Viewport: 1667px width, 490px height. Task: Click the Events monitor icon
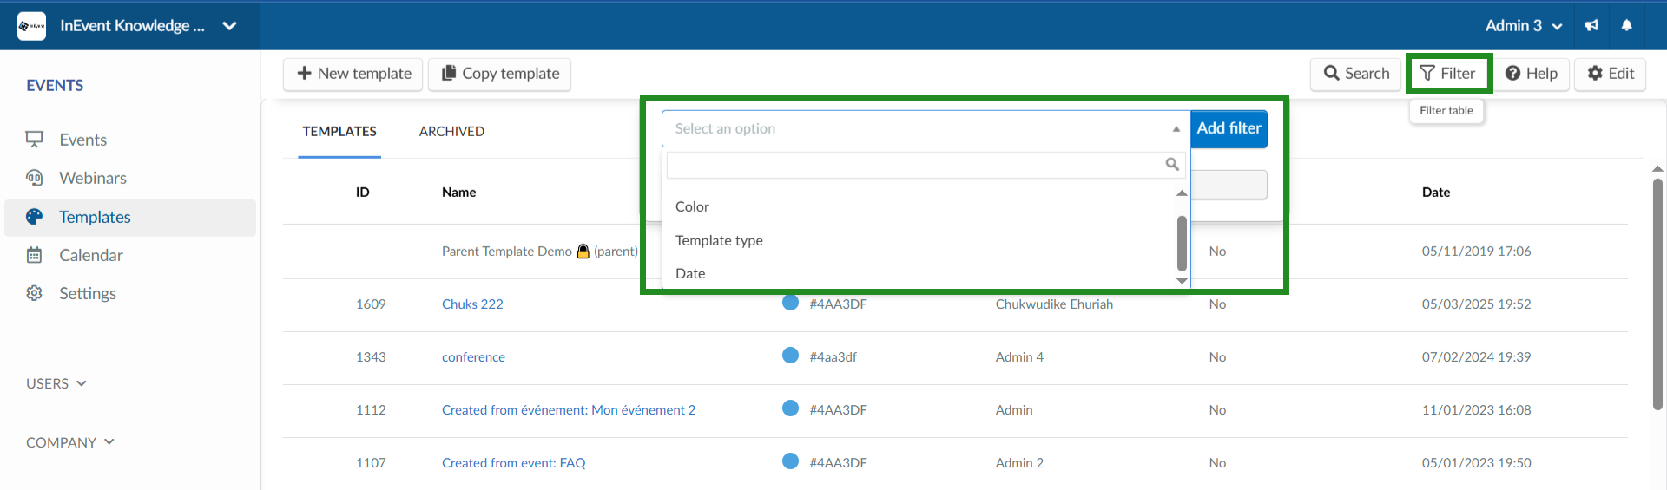coord(35,139)
